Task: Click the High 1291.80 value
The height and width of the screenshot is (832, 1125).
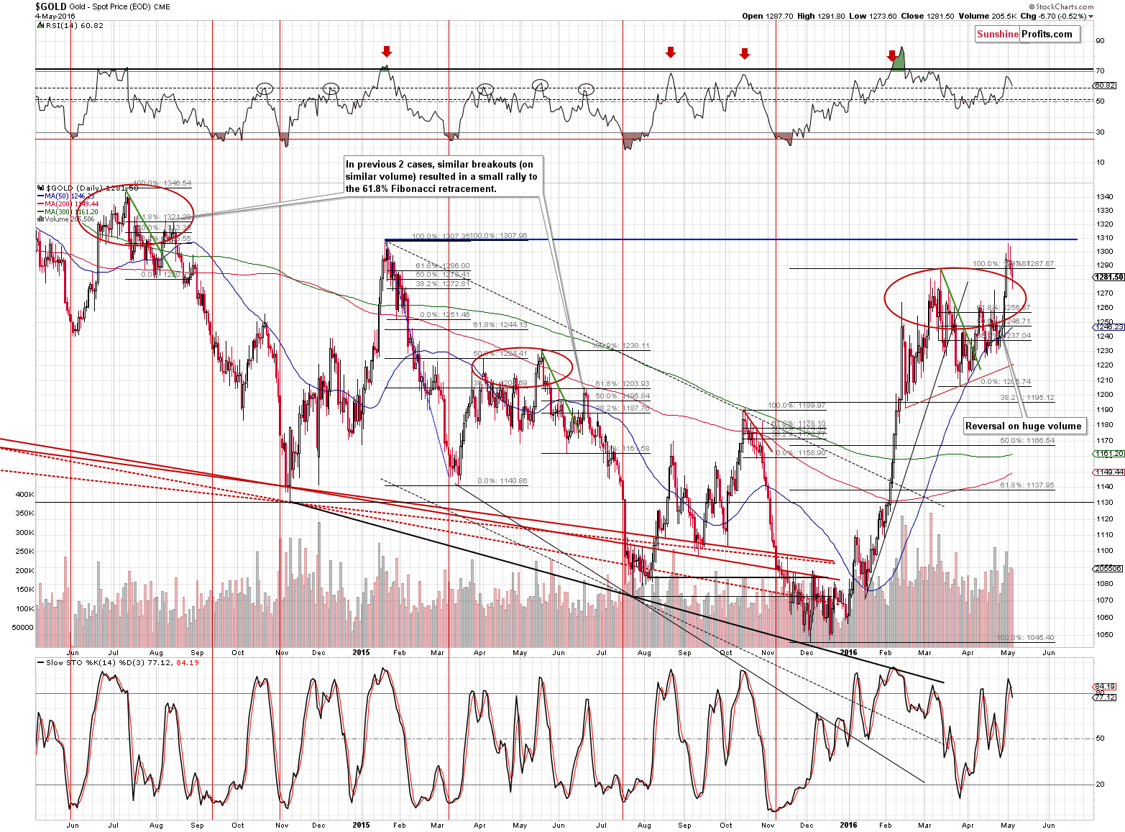Action: click(x=820, y=16)
